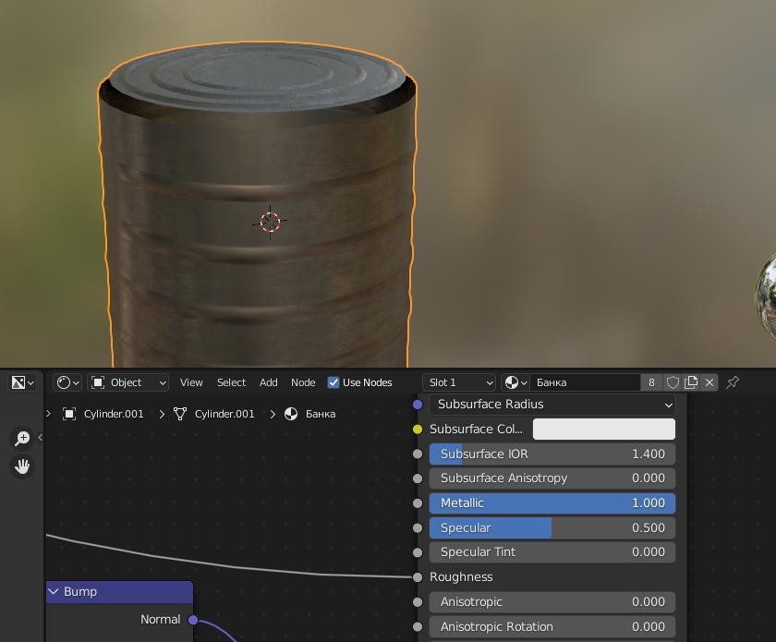
Task: Open the Node menu
Action: click(303, 382)
